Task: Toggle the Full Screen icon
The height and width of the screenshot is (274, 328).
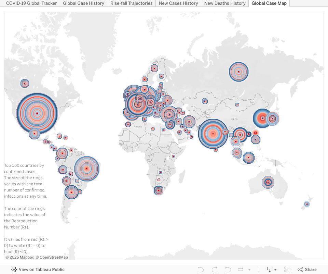Action: 287,270
